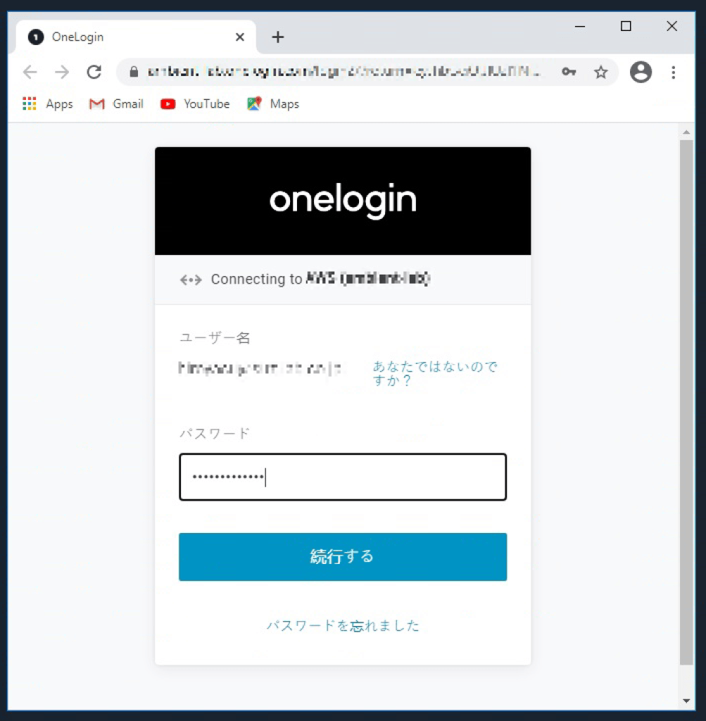Close the OneLogin tab

[240, 37]
